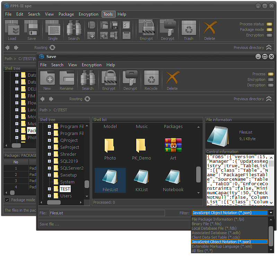This screenshot has height=256, width=278.
Task: Click Process indicator in Save dialog
Action: pyautogui.click(x=271, y=74)
